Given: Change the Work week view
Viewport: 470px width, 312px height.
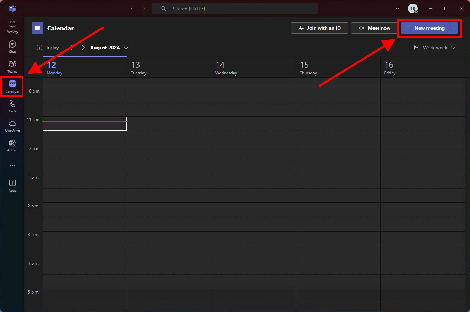Looking at the screenshot, I should point(435,48).
